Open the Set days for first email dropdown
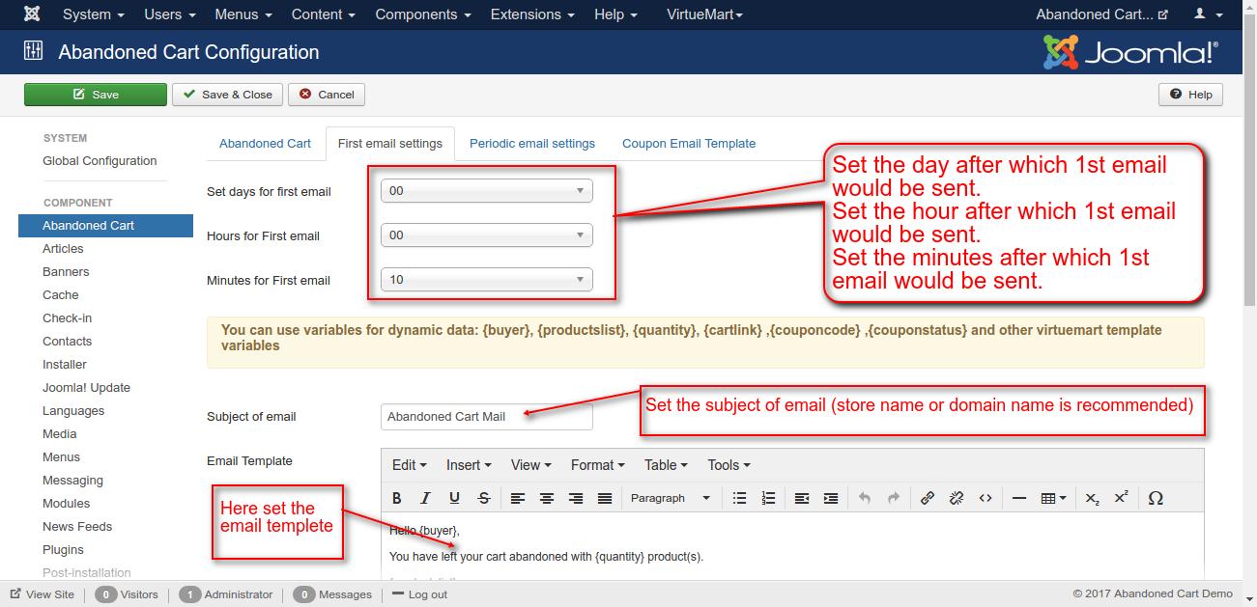Viewport: 1257px width, 607px height. [x=486, y=191]
